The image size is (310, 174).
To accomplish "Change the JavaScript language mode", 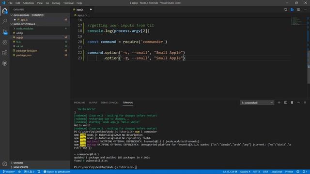I will pyautogui.click(x=277, y=172).
